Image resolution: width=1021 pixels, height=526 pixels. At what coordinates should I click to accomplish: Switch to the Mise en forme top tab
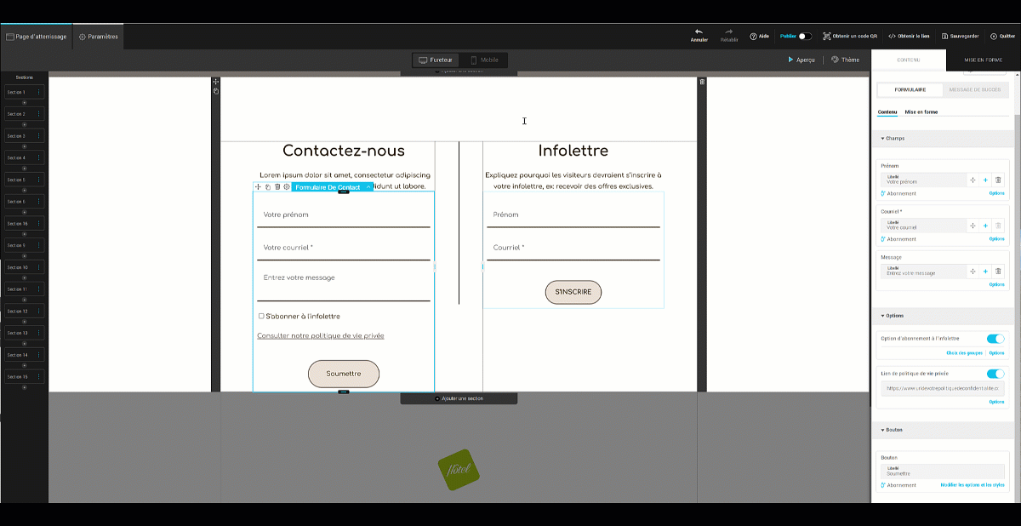tap(983, 60)
